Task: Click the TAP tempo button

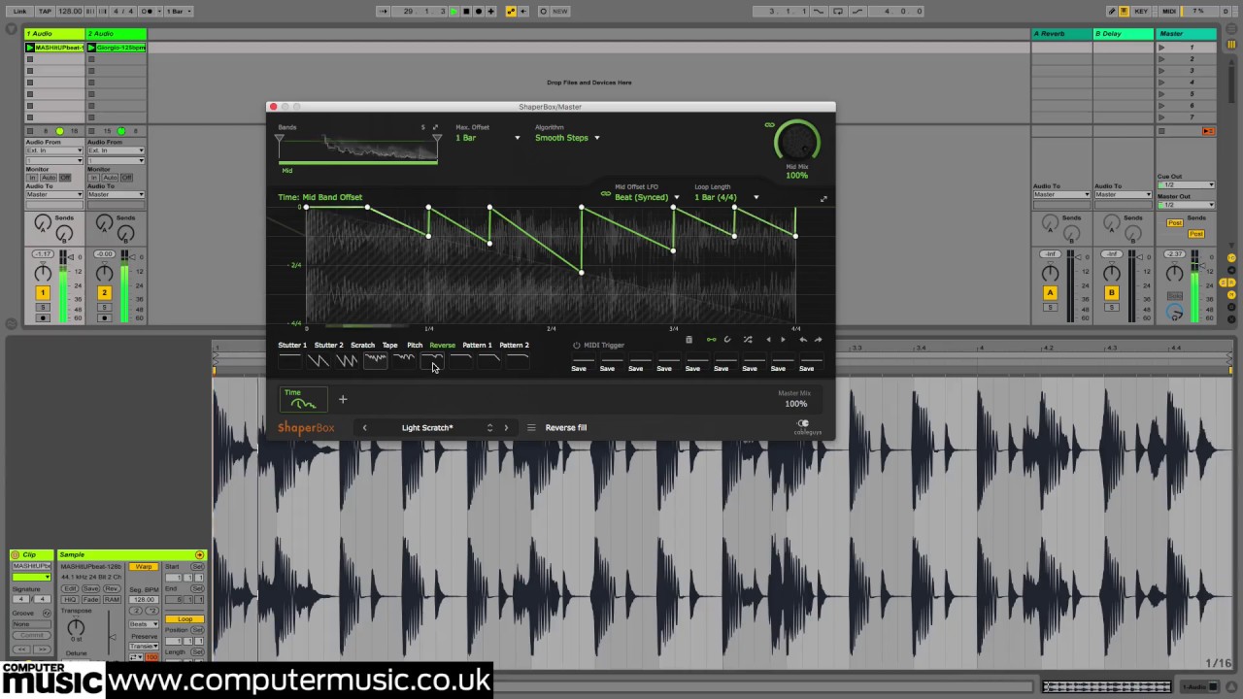Action: [x=45, y=11]
